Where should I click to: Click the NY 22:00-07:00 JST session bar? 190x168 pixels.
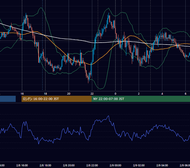[x=141, y=99]
